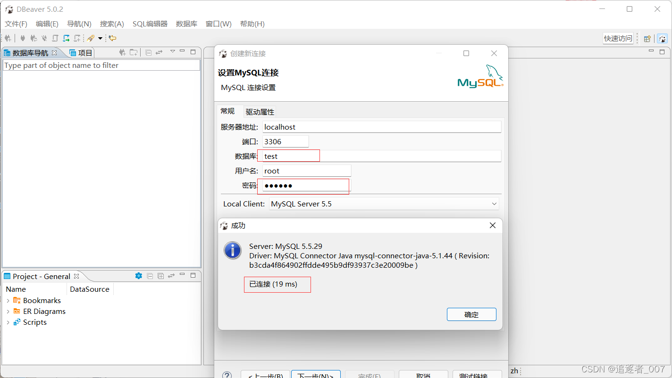The width and height of the screenshot is (672, 378).
Task: Collapse all in Project - General panel
Action: tap(150, 276)
